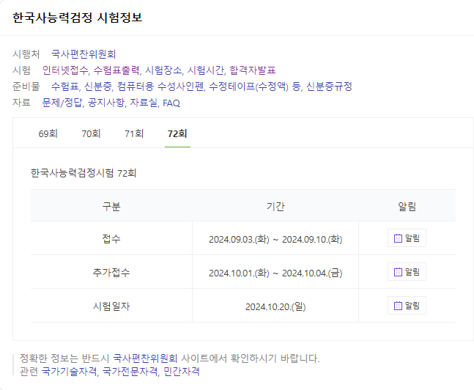Viewport: 474px width, 390px height.
Task: Click the 구분 column header
Action: click(x=111, y=206)
